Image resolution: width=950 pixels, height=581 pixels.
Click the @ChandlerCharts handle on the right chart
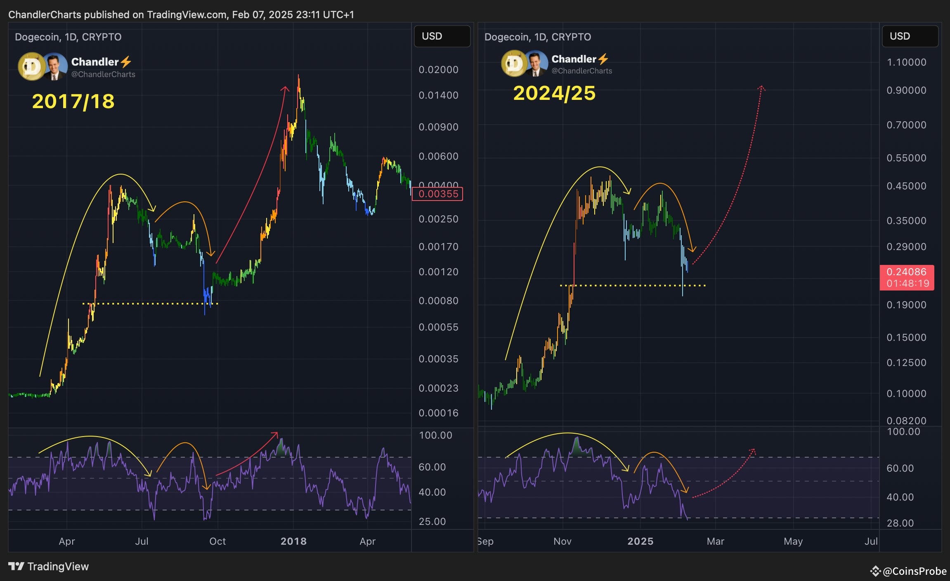pos(583,71)
